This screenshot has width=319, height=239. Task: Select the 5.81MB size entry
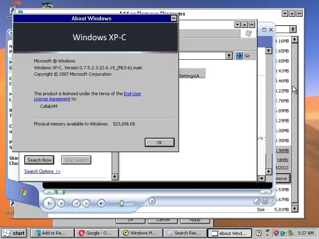coord(282,210)
